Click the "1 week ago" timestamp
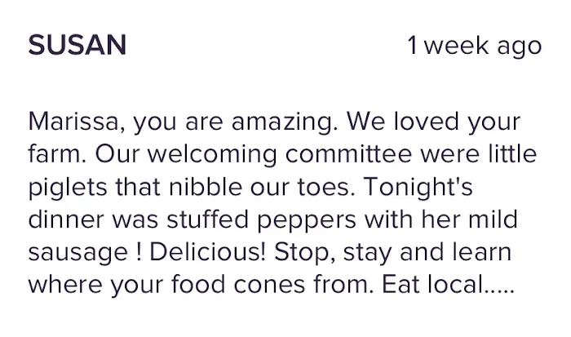This screenshot has height=337, width=571. [474, 46]
